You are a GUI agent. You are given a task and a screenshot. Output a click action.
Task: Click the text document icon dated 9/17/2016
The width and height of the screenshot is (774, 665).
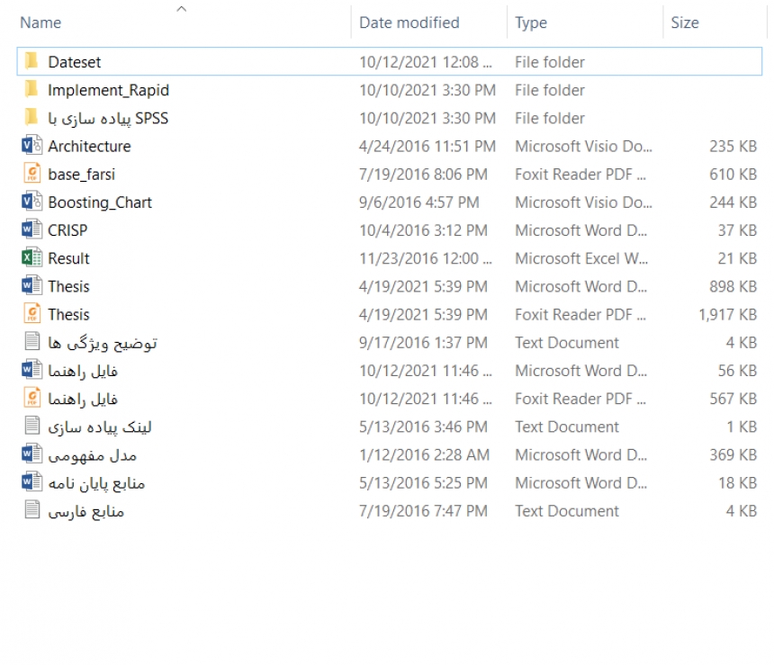coord(32,342)
